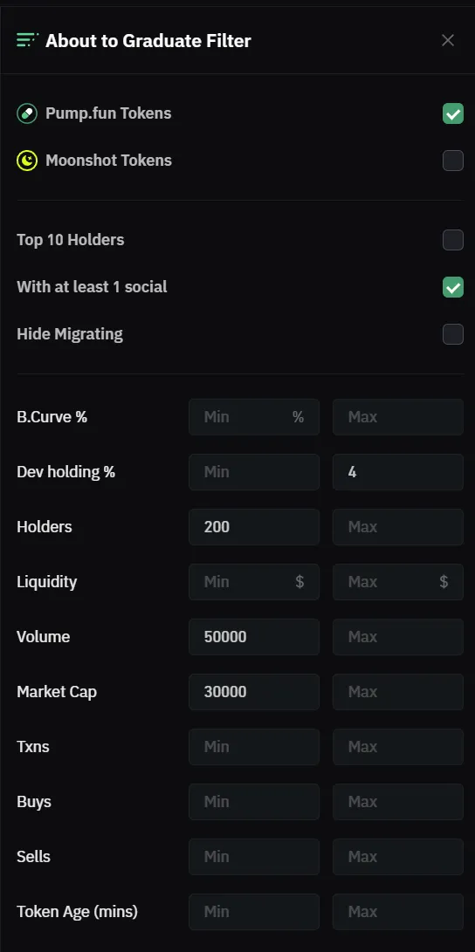Close the About to Graduate Filter panel

click(448, 41)
